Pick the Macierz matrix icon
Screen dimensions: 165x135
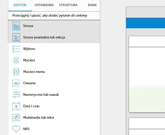pos(16,60)
